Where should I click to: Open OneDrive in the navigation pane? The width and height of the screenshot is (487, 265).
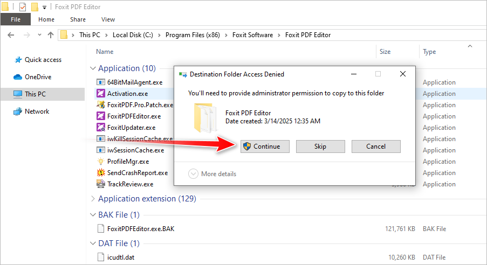click(38, 77)
